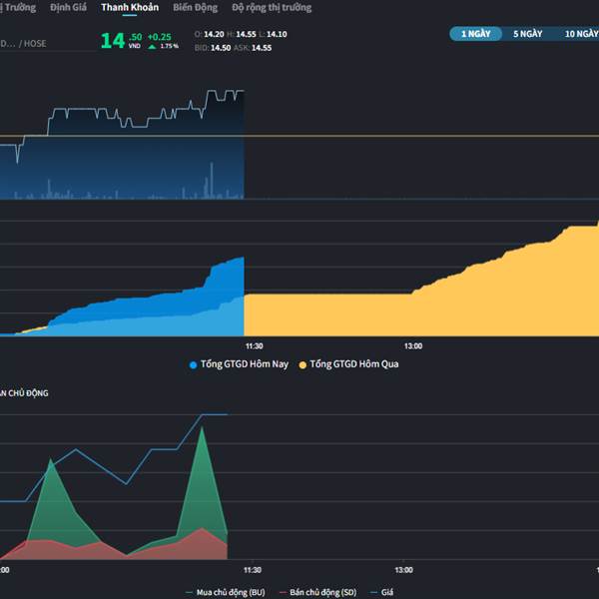This screenshot has width=599, height=599.
Task: Click the BID 14.50 value
Action: (221, 48)
